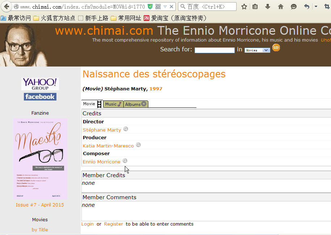
Task: Open the facebook logo link
Action: (40, 97)
